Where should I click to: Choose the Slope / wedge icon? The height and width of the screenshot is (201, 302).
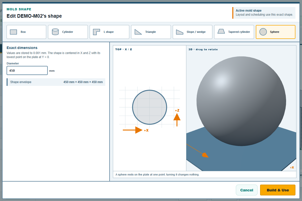[x=180, y=32]
